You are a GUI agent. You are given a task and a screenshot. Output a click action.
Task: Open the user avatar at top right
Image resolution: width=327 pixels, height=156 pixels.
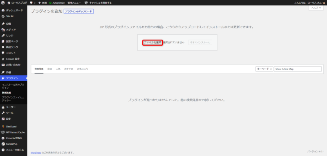[324, 3]
